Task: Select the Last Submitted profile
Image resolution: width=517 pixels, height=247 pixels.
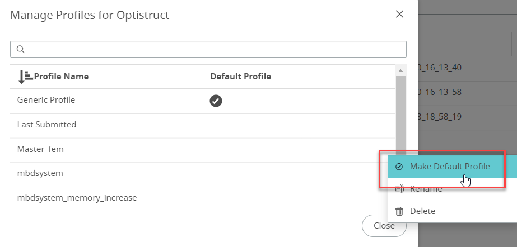Action: point(46,125)
